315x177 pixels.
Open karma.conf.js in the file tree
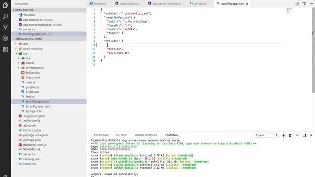pos(49,130)
